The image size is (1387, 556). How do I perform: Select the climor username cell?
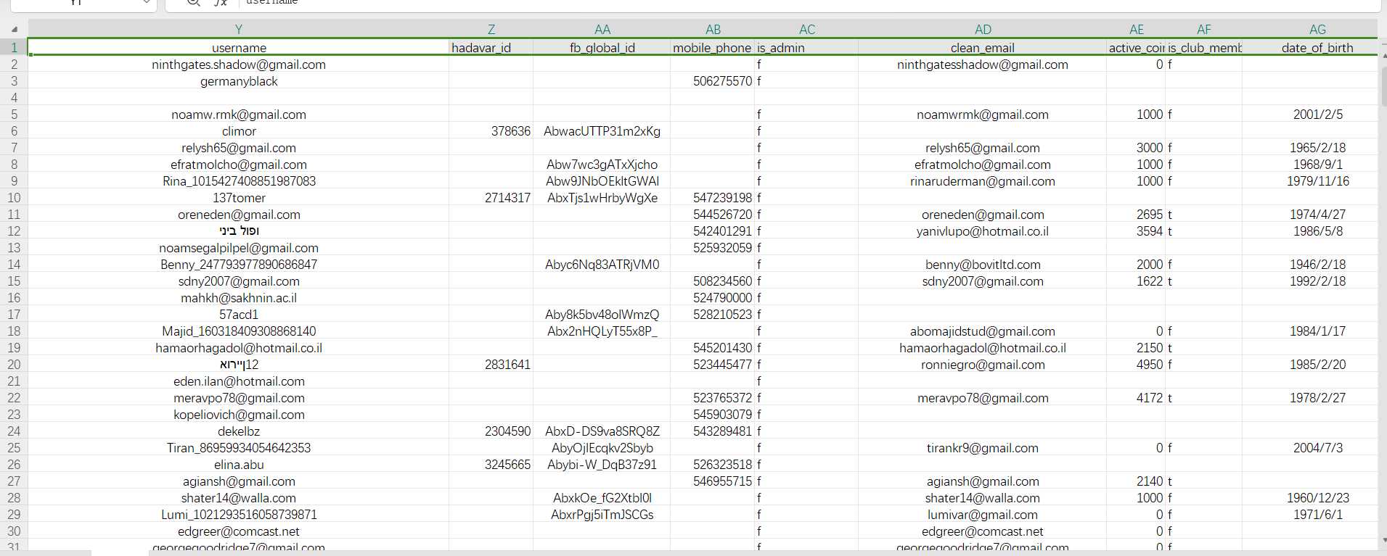tap(239, 131)
